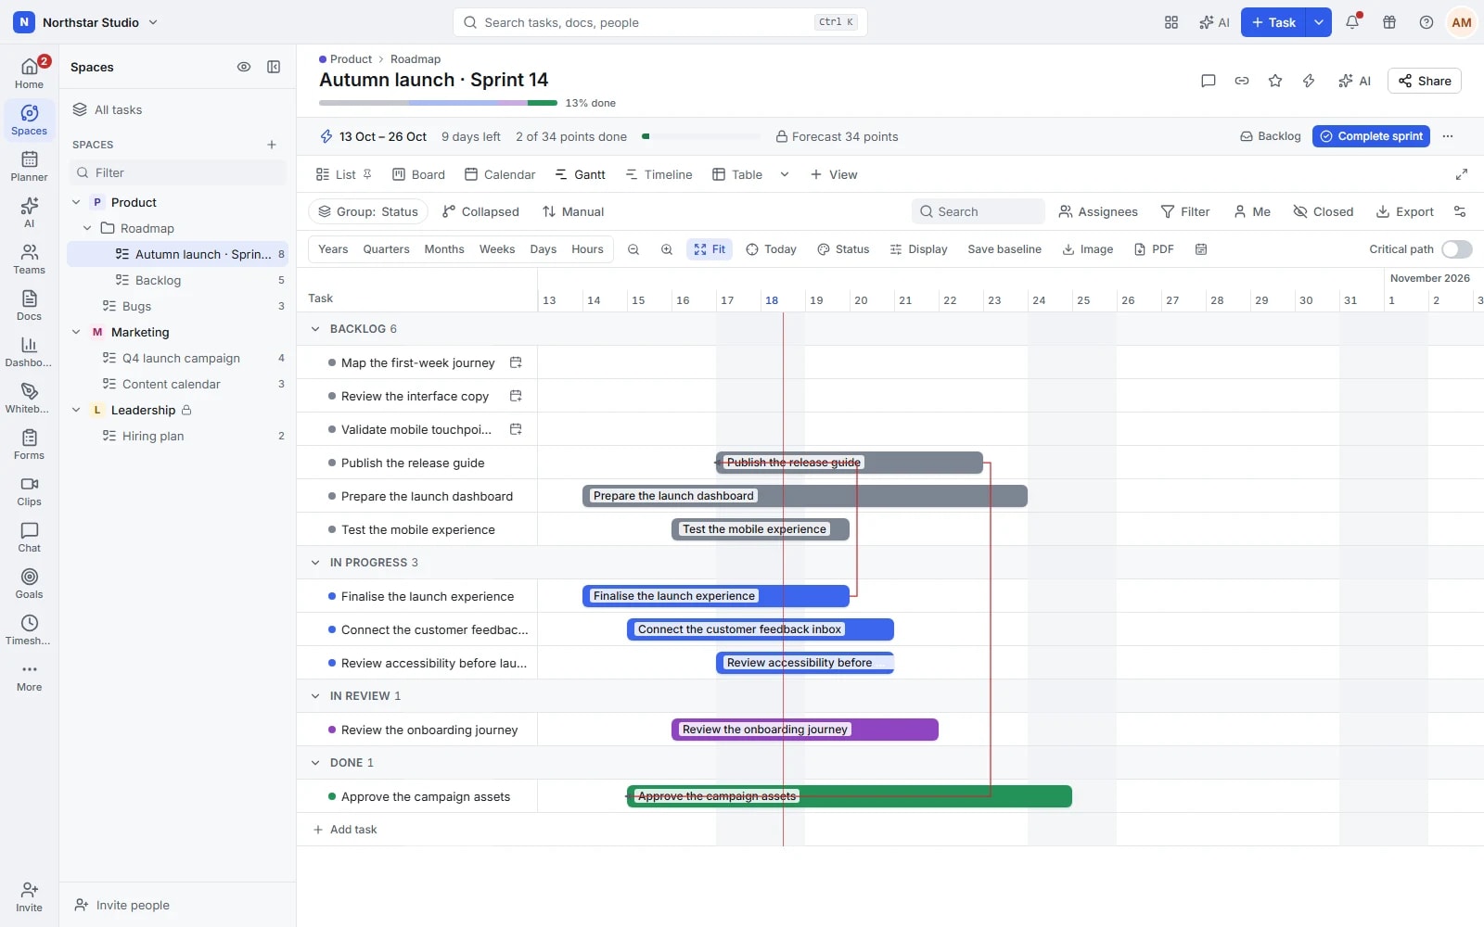The height and width of the screenshot is (927, 1484).
Task: Collapse the Marketing space
Action: (76, 332)
